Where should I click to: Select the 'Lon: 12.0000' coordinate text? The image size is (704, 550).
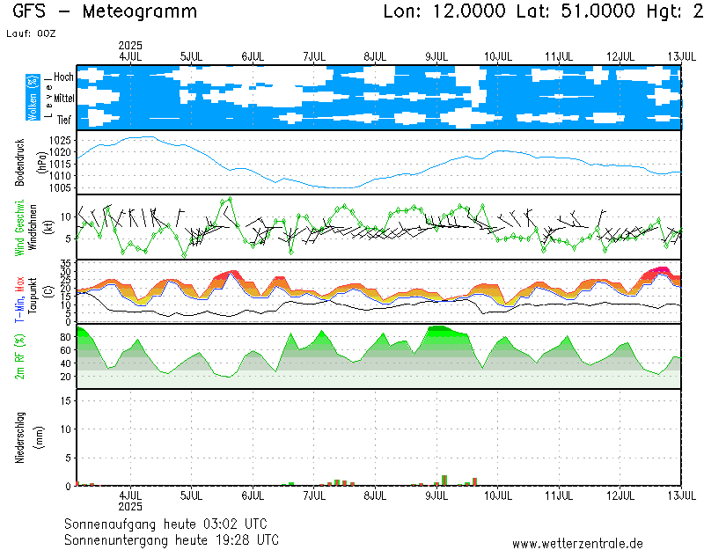pyautogui.click(x=444, y=11)
